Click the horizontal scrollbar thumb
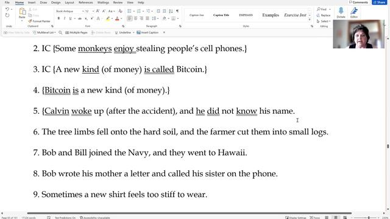The width and height of the screenshot is (390, 219). 190,213
